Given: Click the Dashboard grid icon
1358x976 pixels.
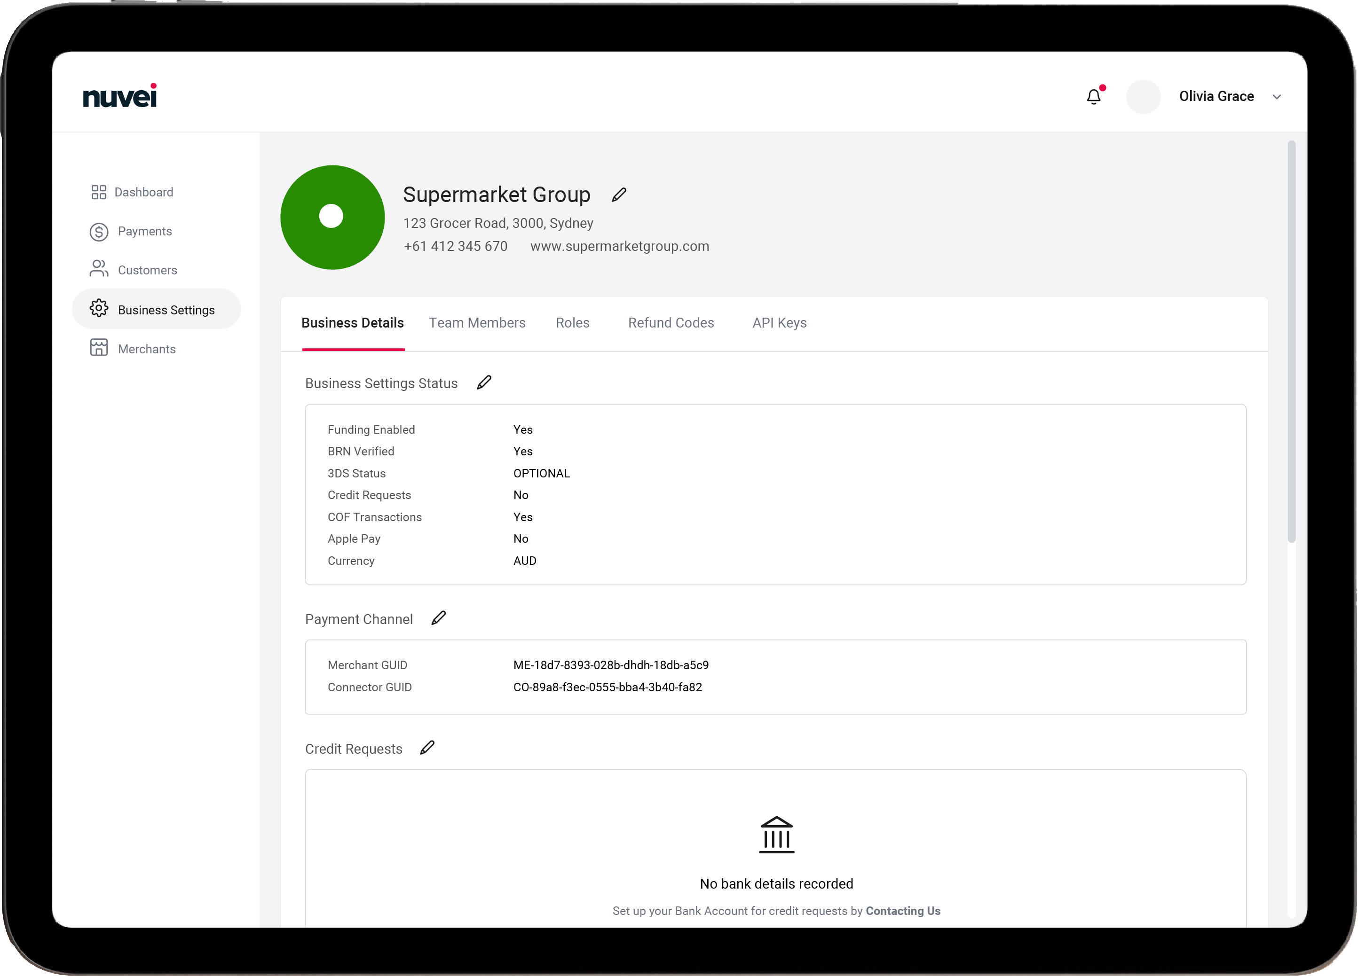Looking at the screenshot, I should pos(99,192).
